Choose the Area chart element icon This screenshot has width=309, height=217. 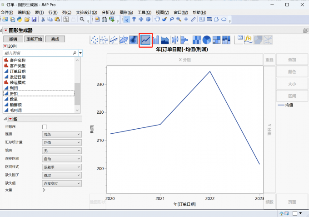click(x=165, y=40)
